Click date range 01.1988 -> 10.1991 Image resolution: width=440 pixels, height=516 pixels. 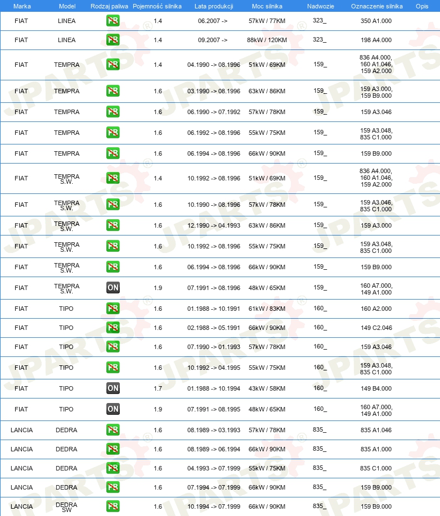point(214,309)
